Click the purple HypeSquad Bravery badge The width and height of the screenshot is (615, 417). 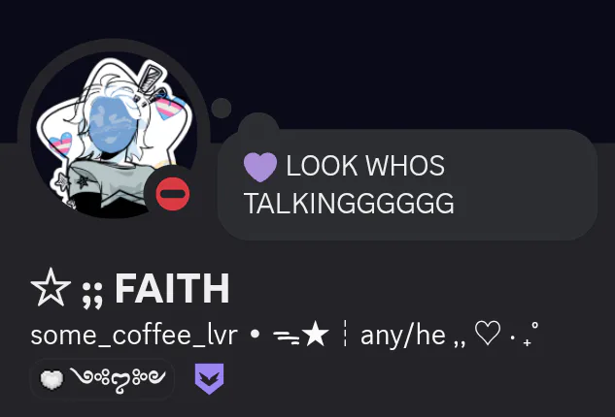(x=210, y=378)
